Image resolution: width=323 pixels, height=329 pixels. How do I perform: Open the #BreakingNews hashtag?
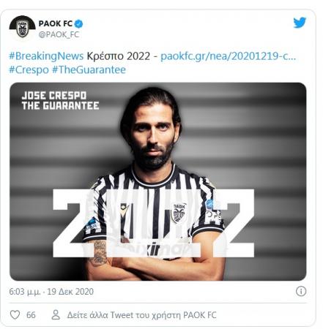pyautogui.click(x=46, y=56)
